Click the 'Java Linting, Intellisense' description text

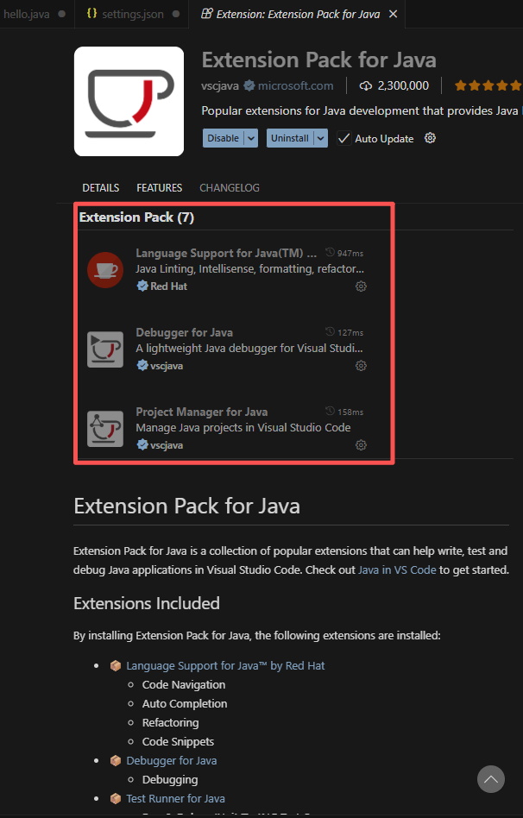coord(250,269)
